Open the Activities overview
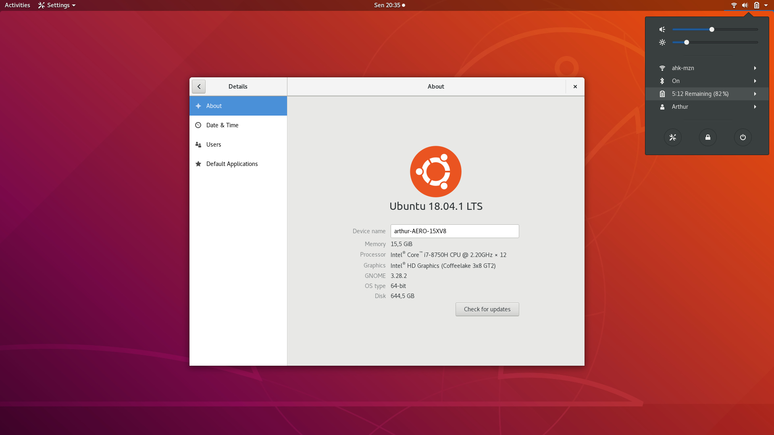 click(17, 5)
